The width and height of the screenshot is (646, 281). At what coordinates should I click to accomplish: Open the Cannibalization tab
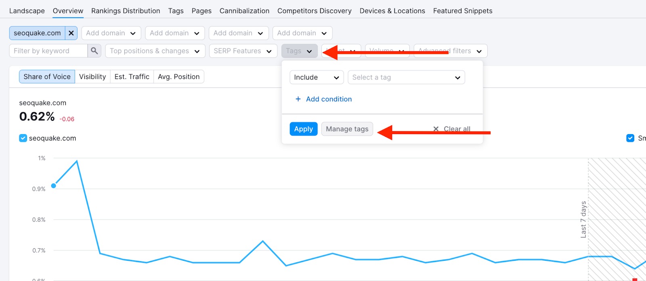tap(244, 11)
